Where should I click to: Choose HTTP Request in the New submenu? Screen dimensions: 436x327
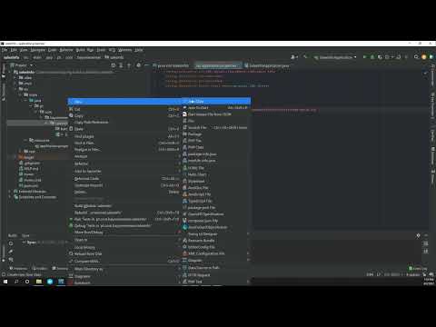pos(216,275)
